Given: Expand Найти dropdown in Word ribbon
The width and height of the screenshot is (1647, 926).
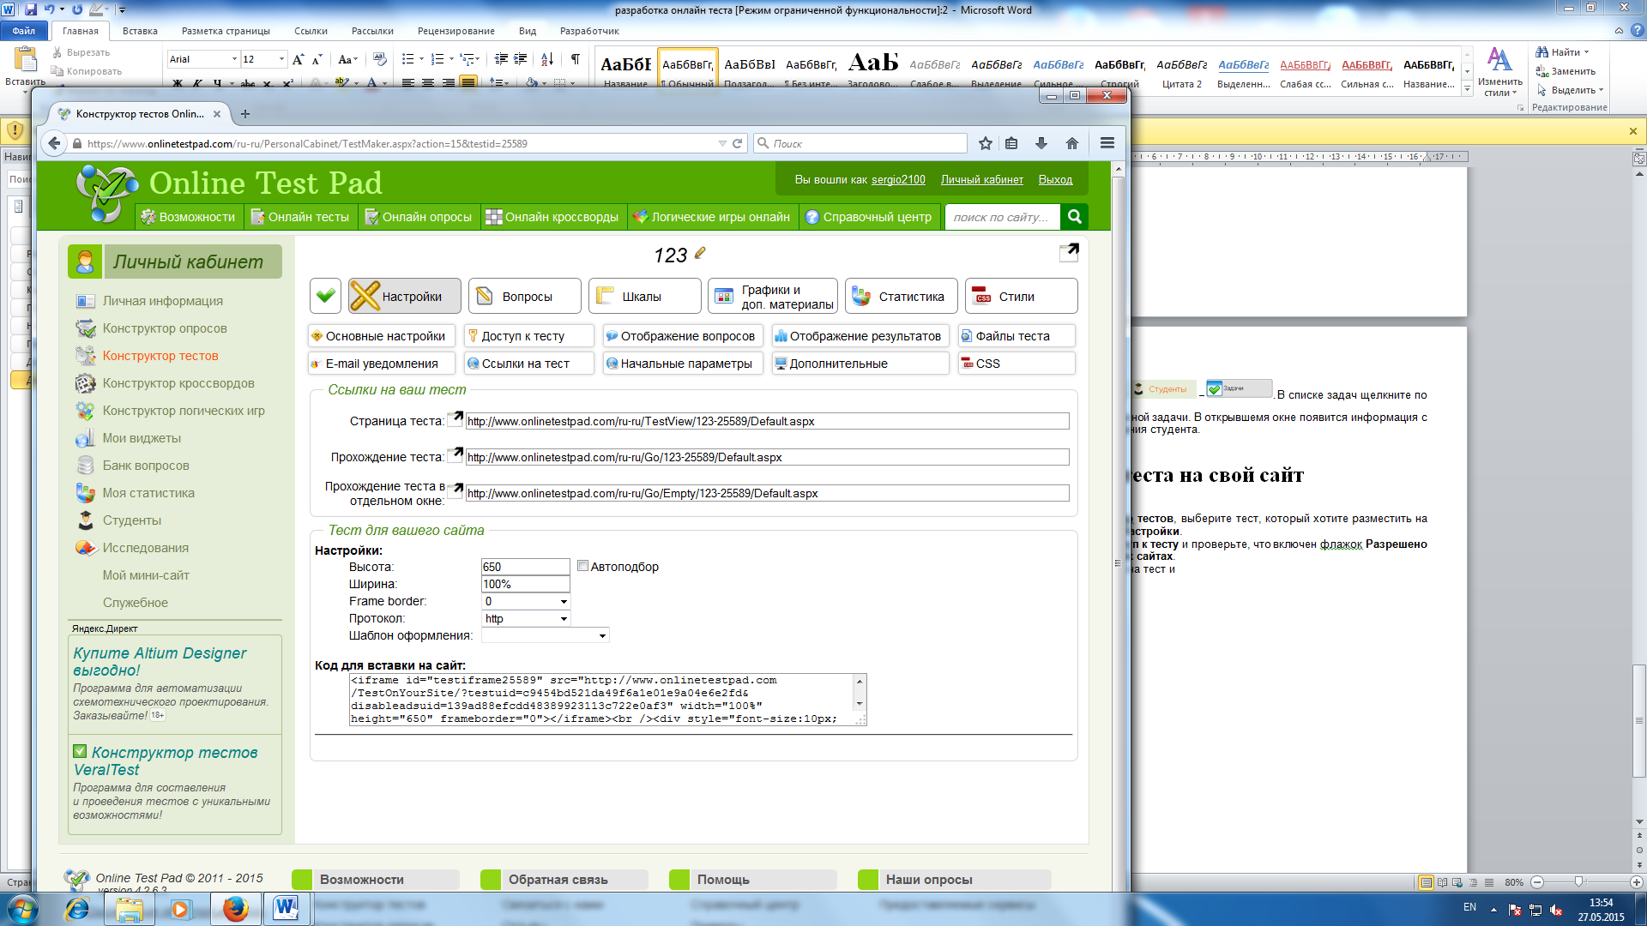Looking at the screenshot, I should [1587, 52].
